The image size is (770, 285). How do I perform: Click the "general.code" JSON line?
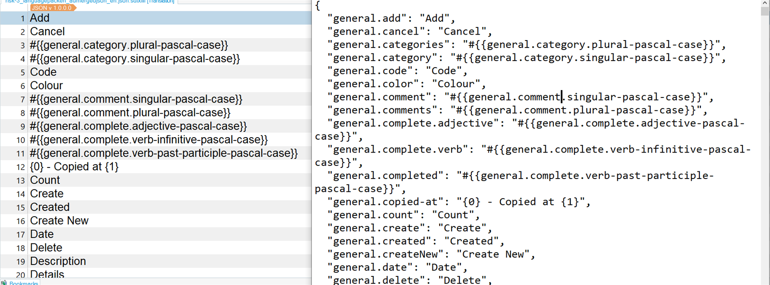397,71
